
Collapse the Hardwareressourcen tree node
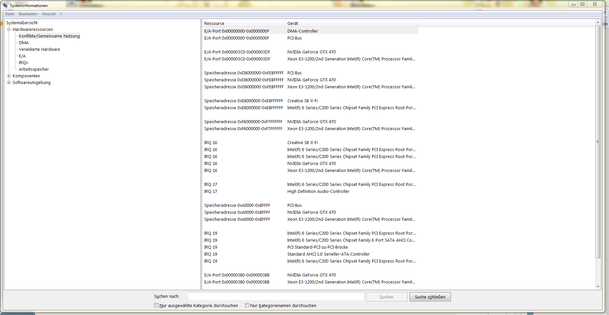[x=9, y=29]
